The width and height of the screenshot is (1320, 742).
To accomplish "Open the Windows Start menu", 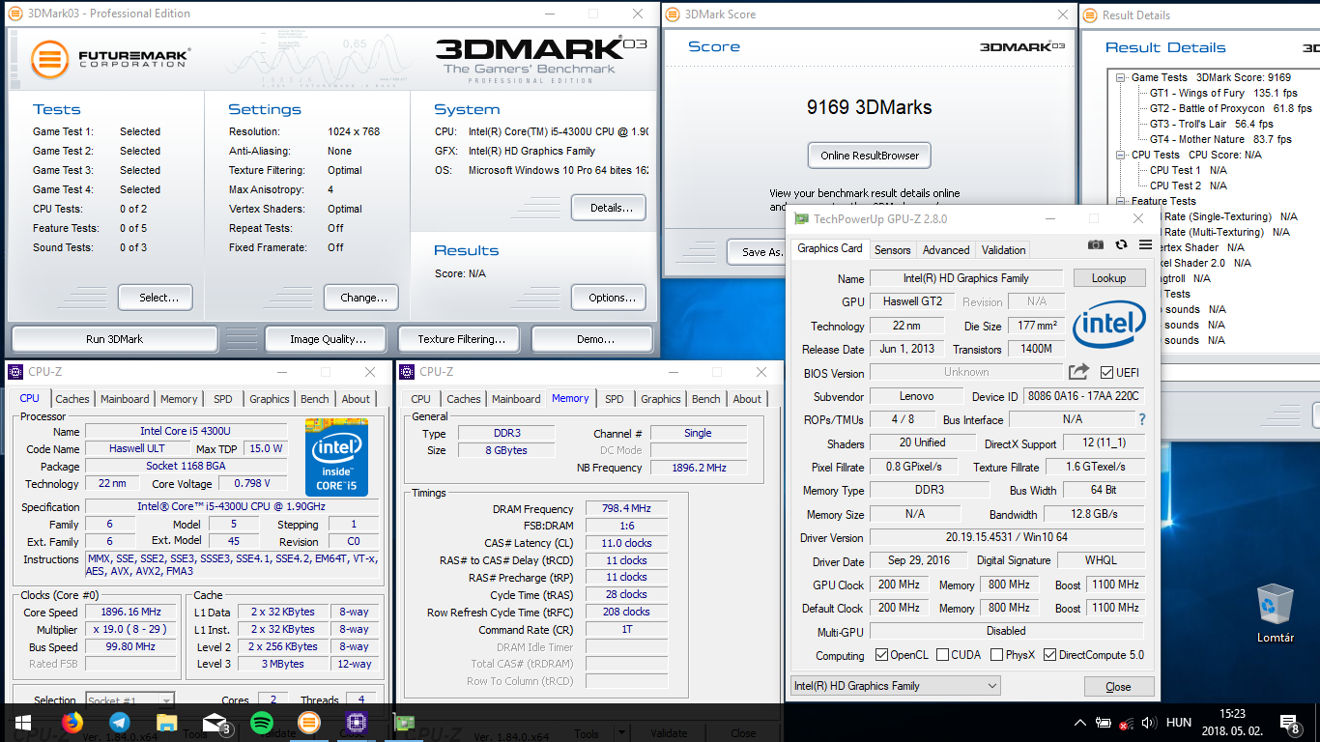I will tap(23, 722).
